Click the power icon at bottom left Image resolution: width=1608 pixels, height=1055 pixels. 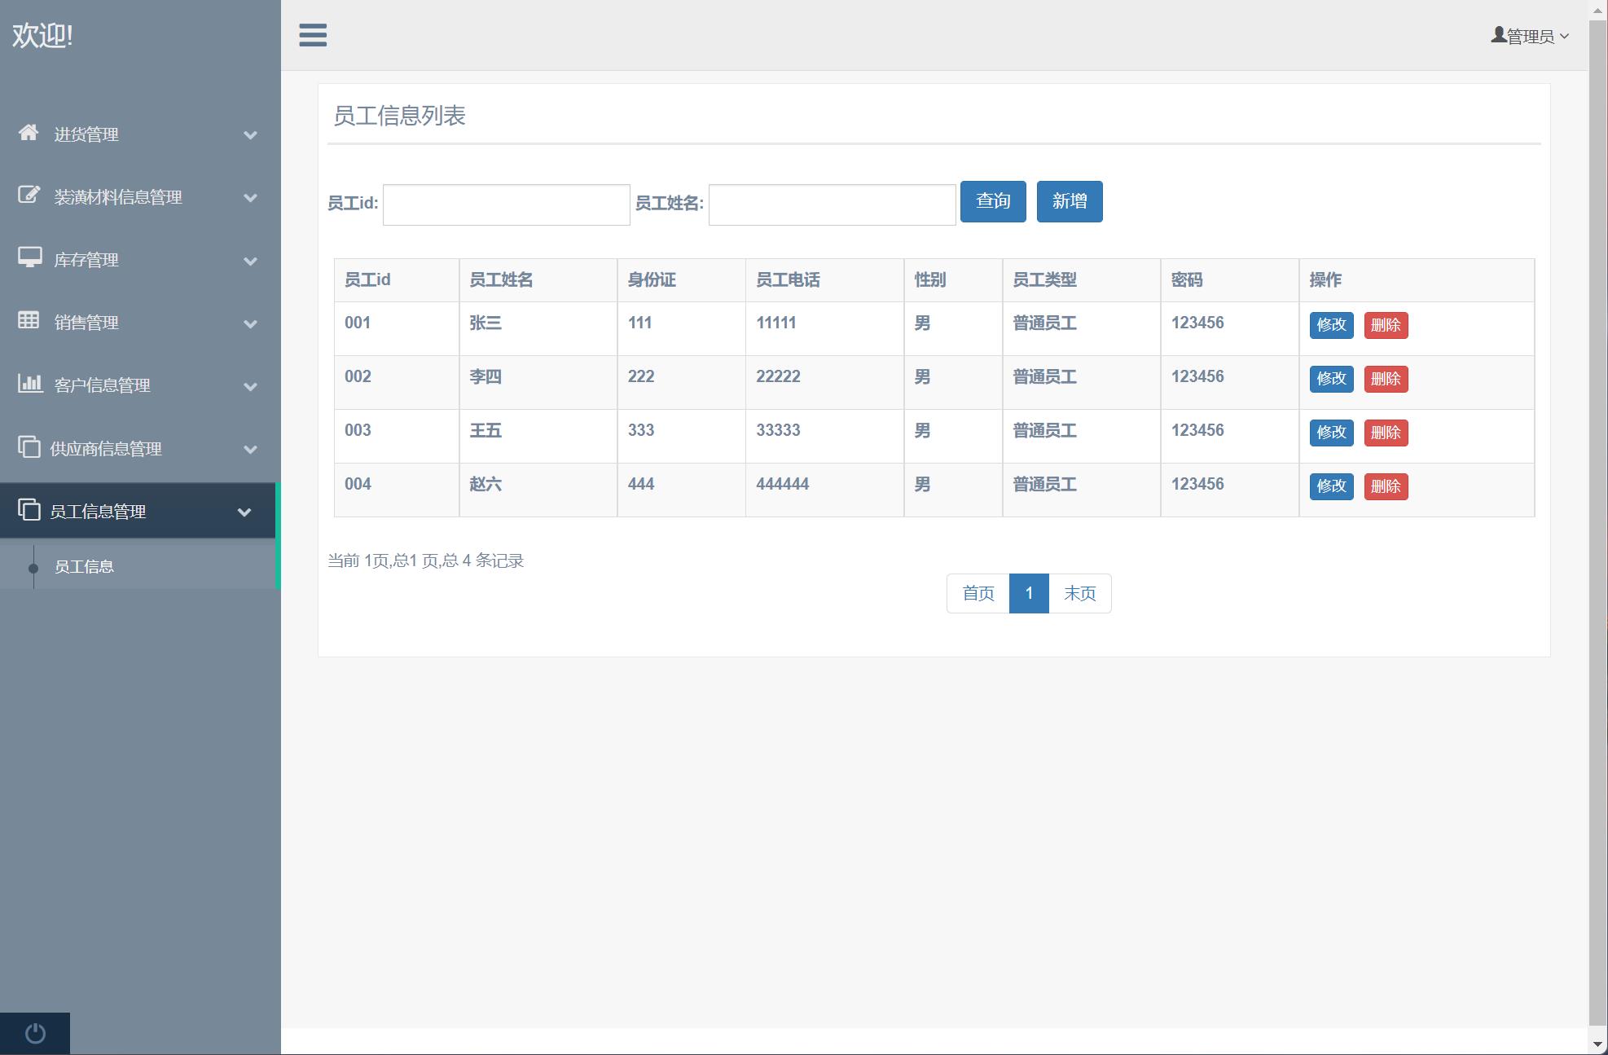click(35, 1033)
